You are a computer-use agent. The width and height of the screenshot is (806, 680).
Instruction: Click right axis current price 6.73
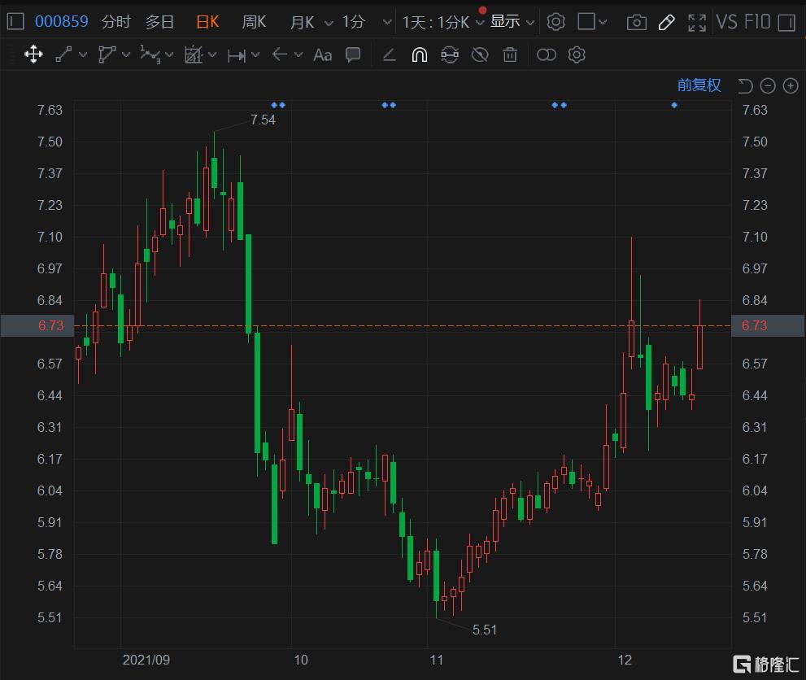pyautogui.click(x=754, y=325)
